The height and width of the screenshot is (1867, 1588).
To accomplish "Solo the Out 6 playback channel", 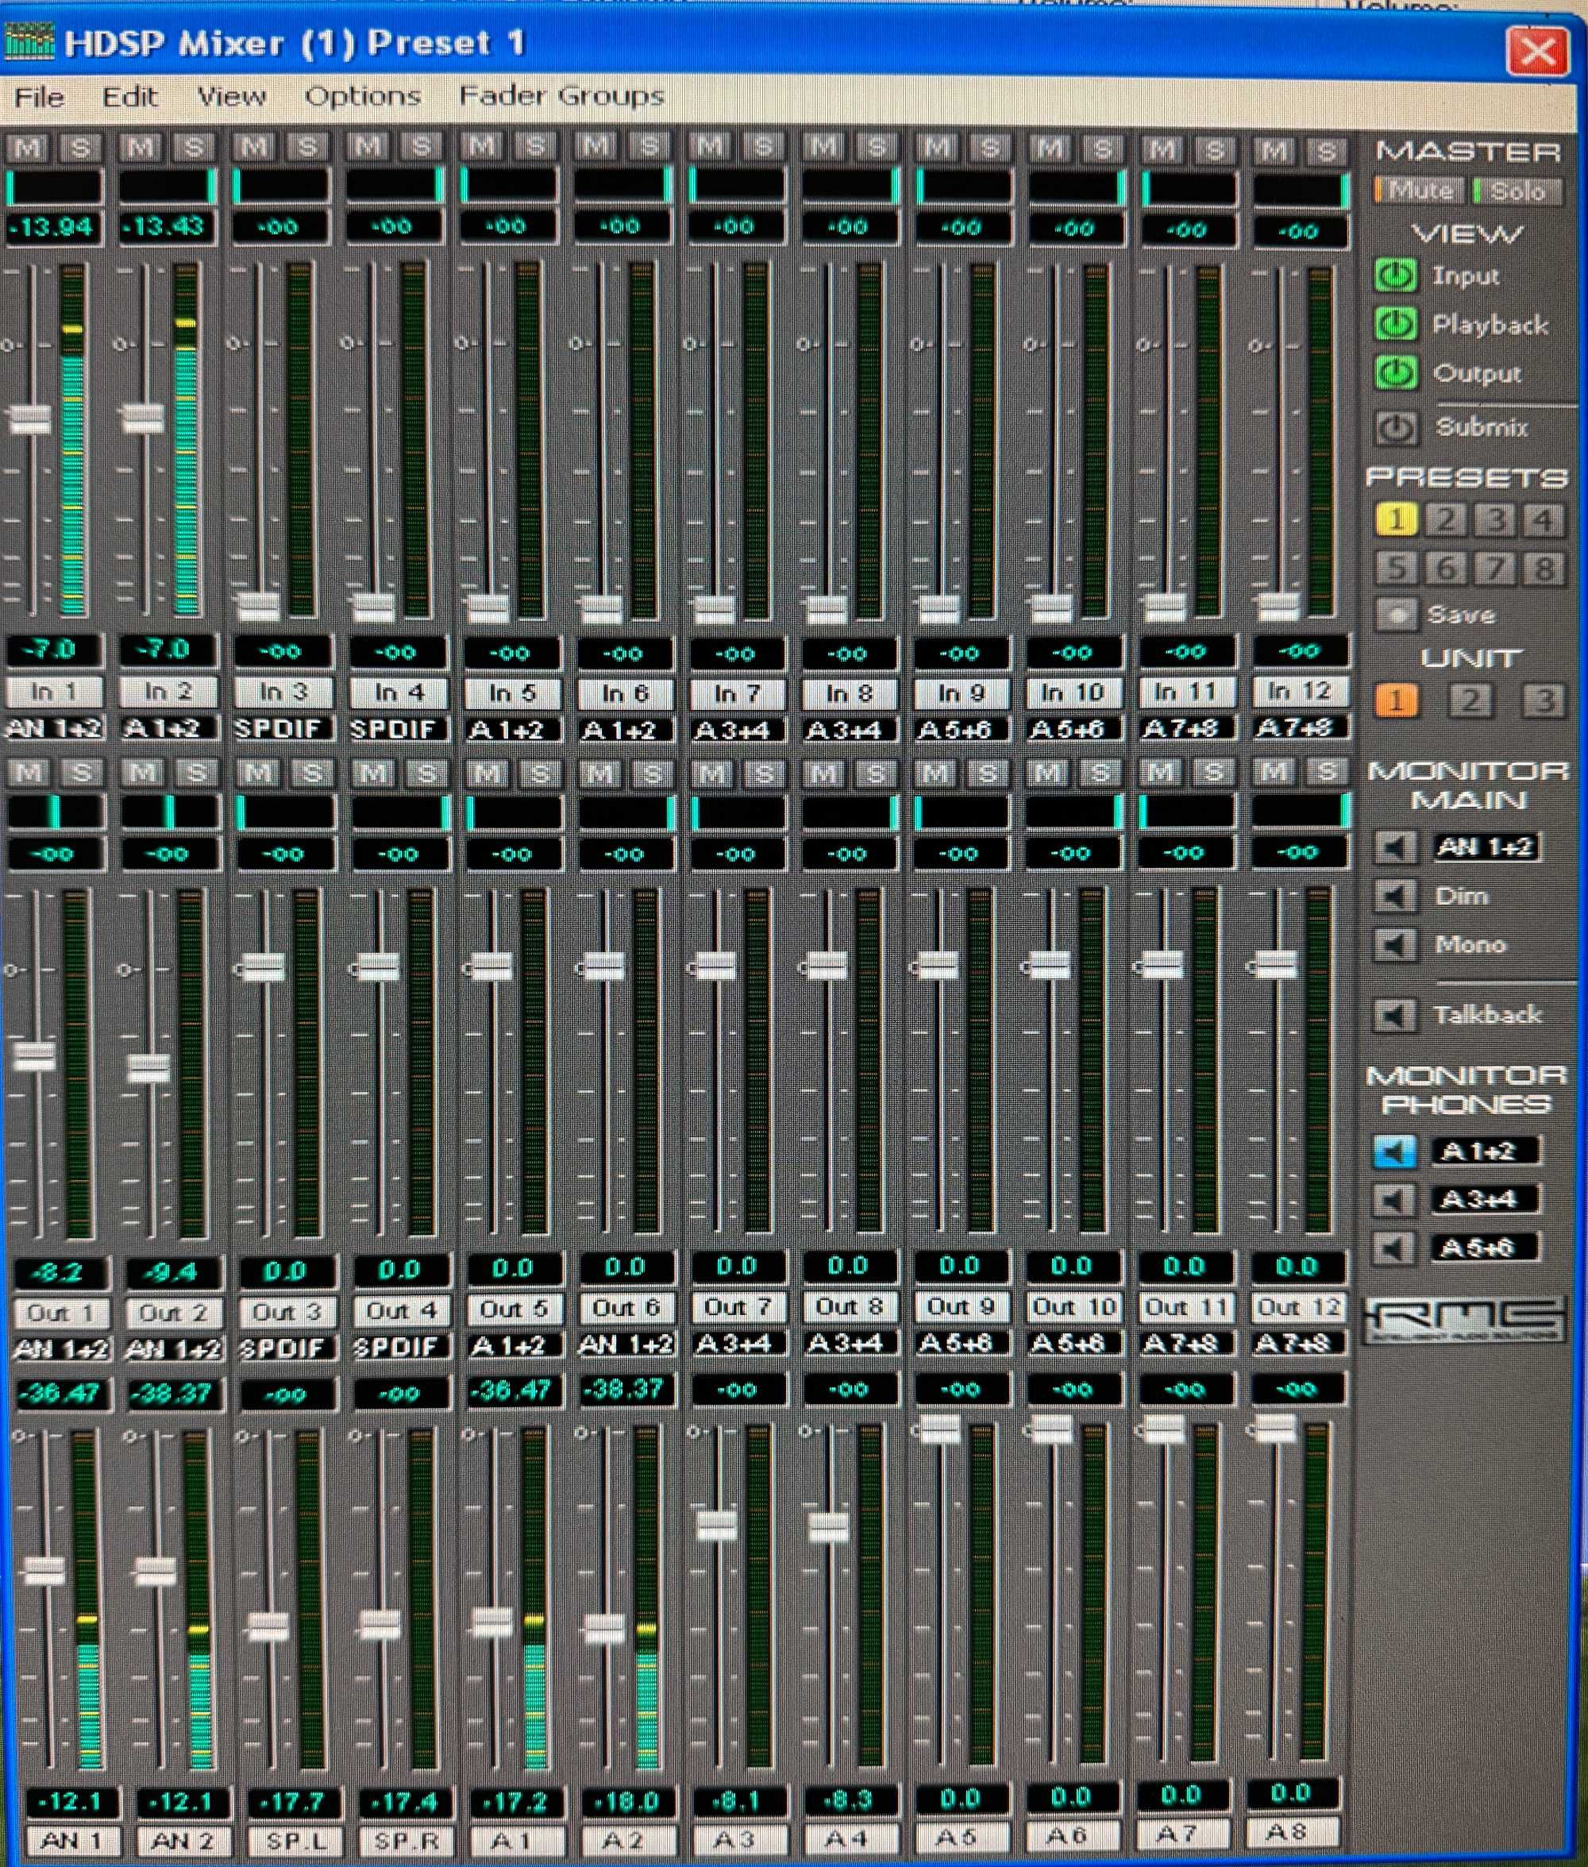I will click(x=653, y=773).
